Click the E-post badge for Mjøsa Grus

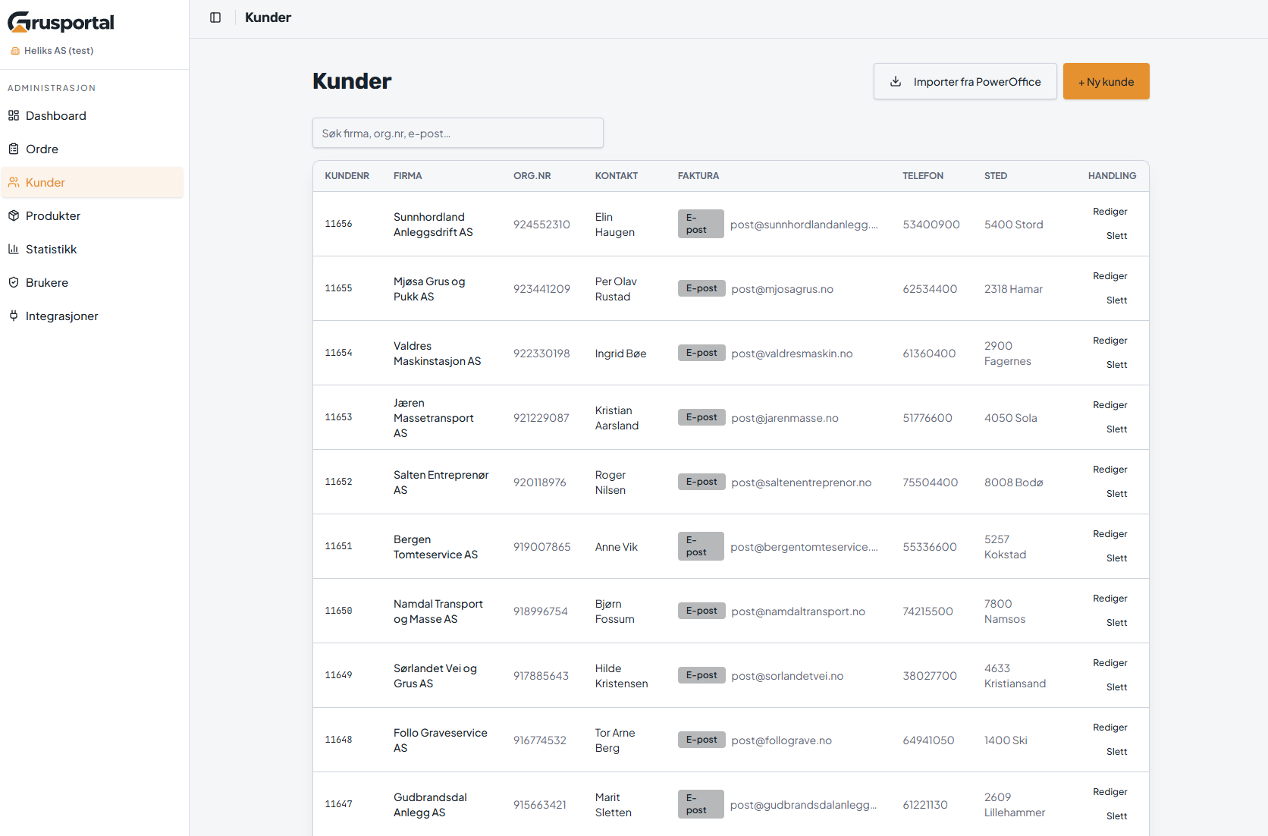pyautogui.click(x=701, y=288)
